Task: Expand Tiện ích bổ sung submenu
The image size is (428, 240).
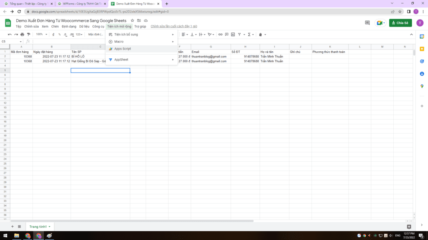Action: pos(141,35)
